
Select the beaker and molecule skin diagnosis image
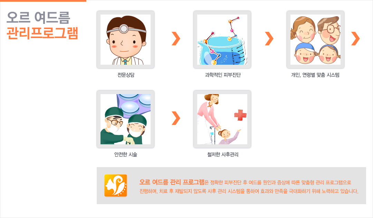222,39
